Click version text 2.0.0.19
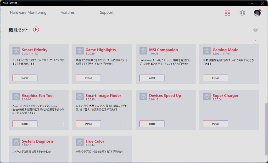The height and width of the screenshot is (163, 268). pyautogui.click(x=90, y=53)
